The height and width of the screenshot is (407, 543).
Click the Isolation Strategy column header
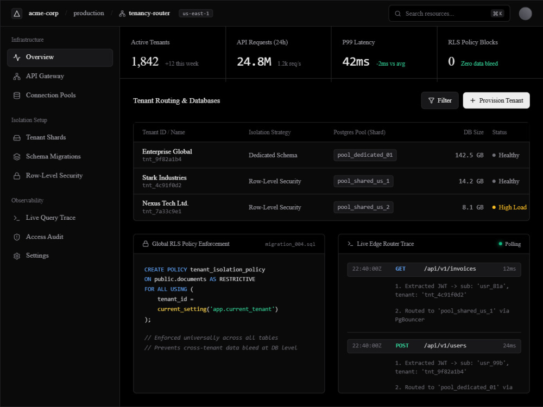(x=269, y=132)
